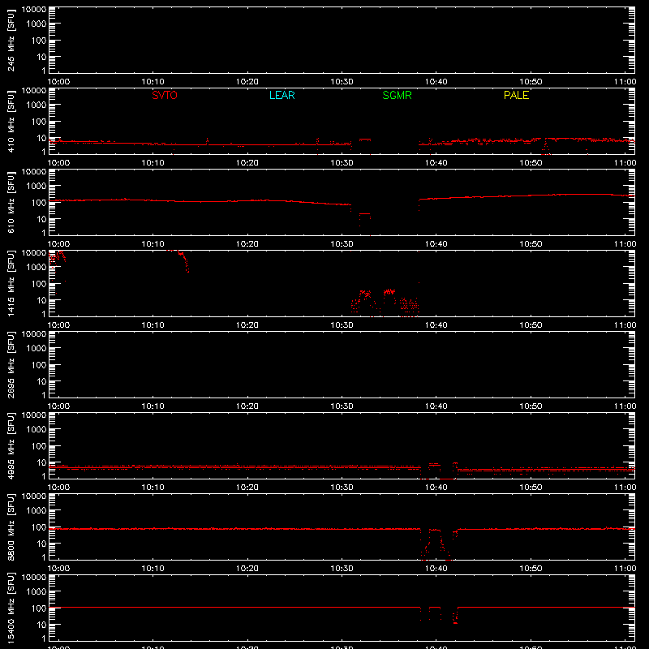This screenshot has width=649, height=649.
Task: Click 10:00 time label below 4995 MHz plot
Action: 58,488
